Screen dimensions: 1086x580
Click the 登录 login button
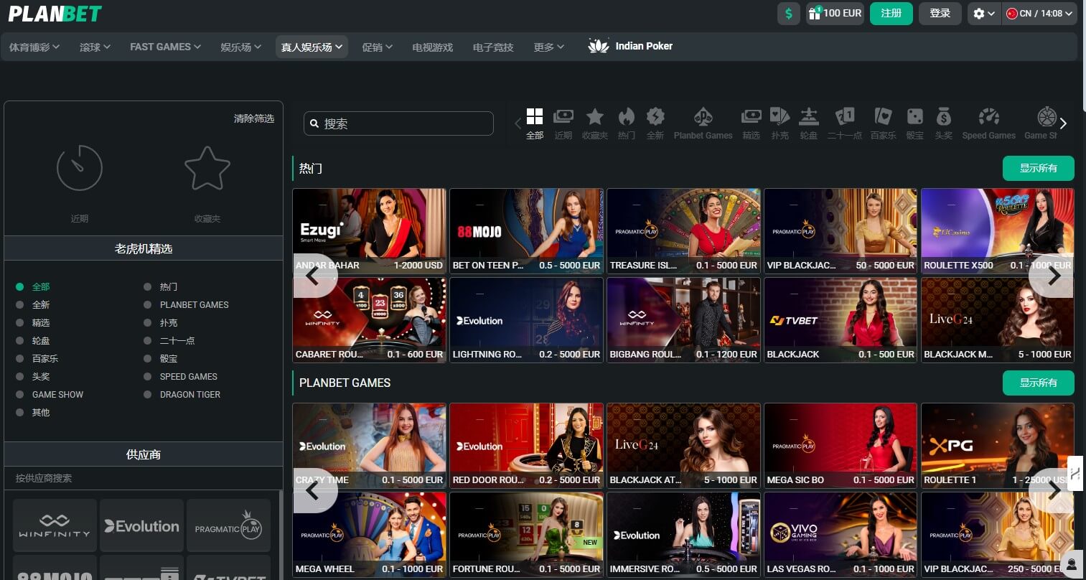(x=940, y=13)
